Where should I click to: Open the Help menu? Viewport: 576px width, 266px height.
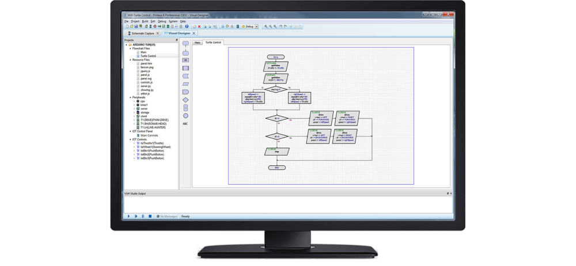click(183, 21)
